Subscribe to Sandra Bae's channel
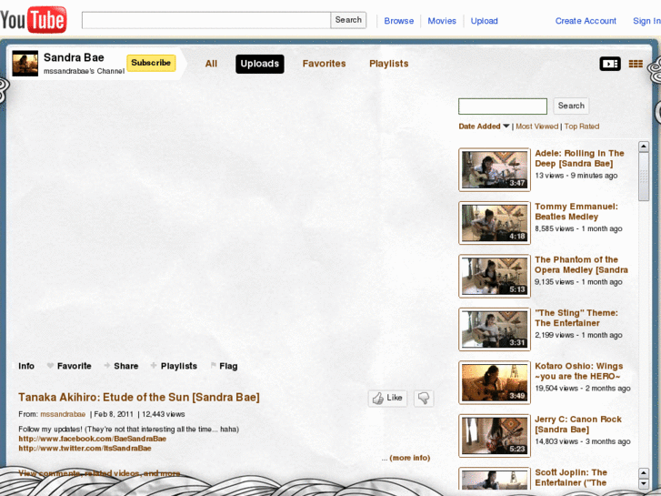The width and height of the screenshot is (661, 496). click(x=151, y=63)
